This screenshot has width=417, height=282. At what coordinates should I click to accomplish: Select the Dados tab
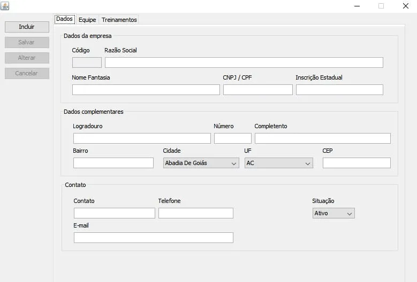pyautogui.click(x=64, y=19)
